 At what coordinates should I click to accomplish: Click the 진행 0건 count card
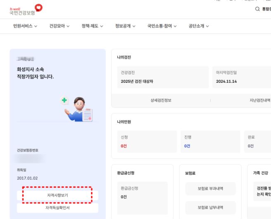click(210, 142)
